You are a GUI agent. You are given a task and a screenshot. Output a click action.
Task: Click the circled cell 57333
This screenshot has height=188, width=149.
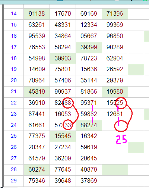63,125
